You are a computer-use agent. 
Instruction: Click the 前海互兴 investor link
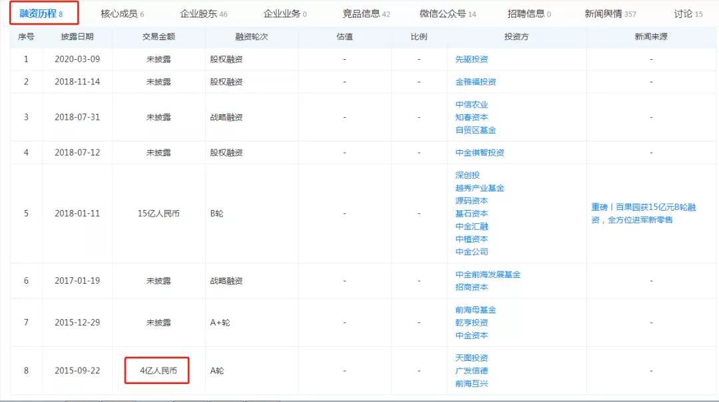[471, 383]
